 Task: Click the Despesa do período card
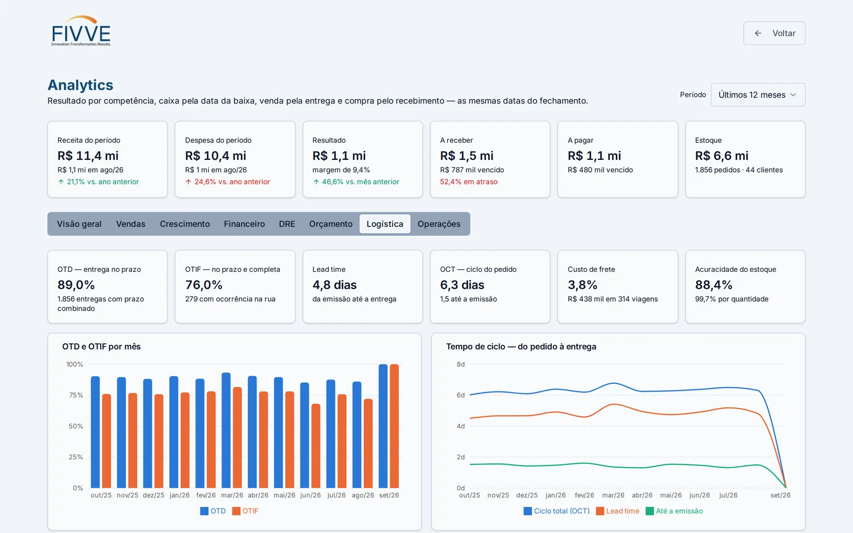235,159
